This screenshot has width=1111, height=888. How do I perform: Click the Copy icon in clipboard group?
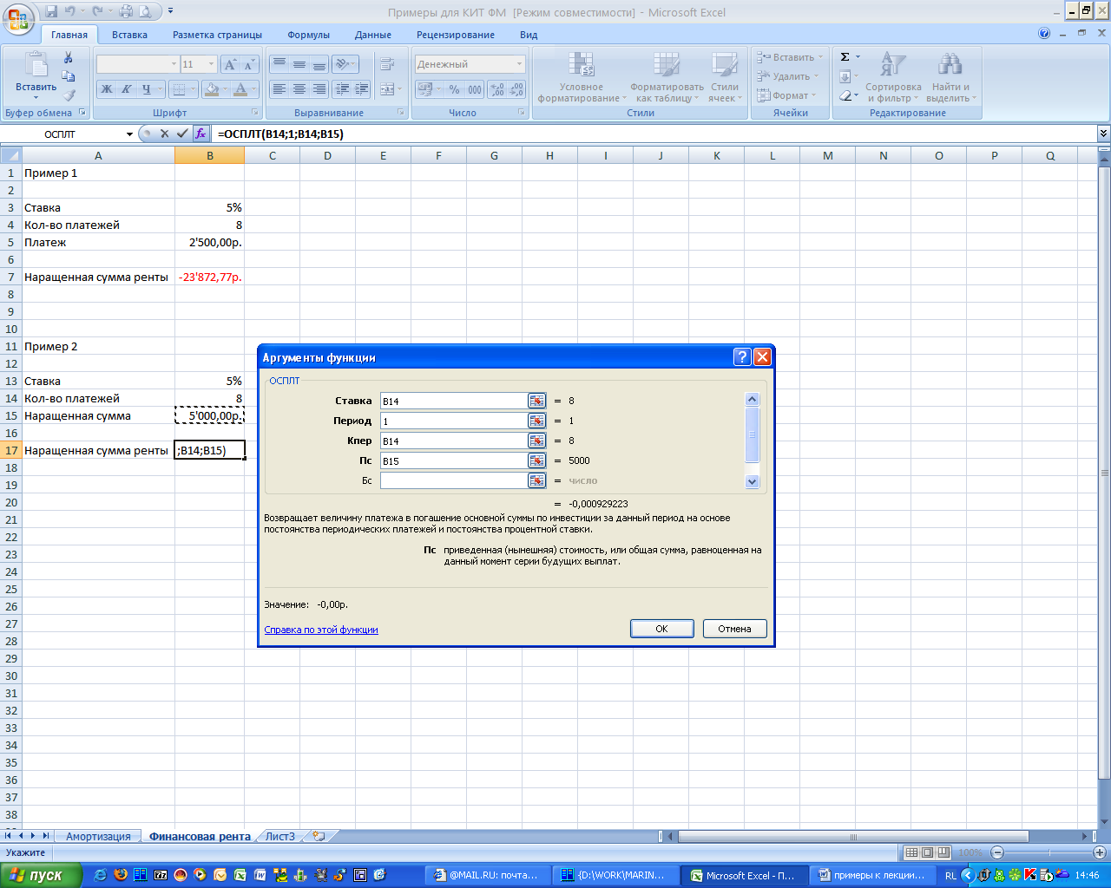click(68, 76)
